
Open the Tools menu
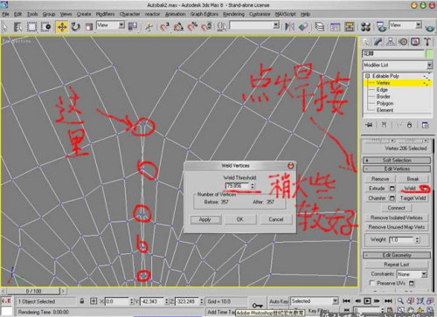pos(32,14)
